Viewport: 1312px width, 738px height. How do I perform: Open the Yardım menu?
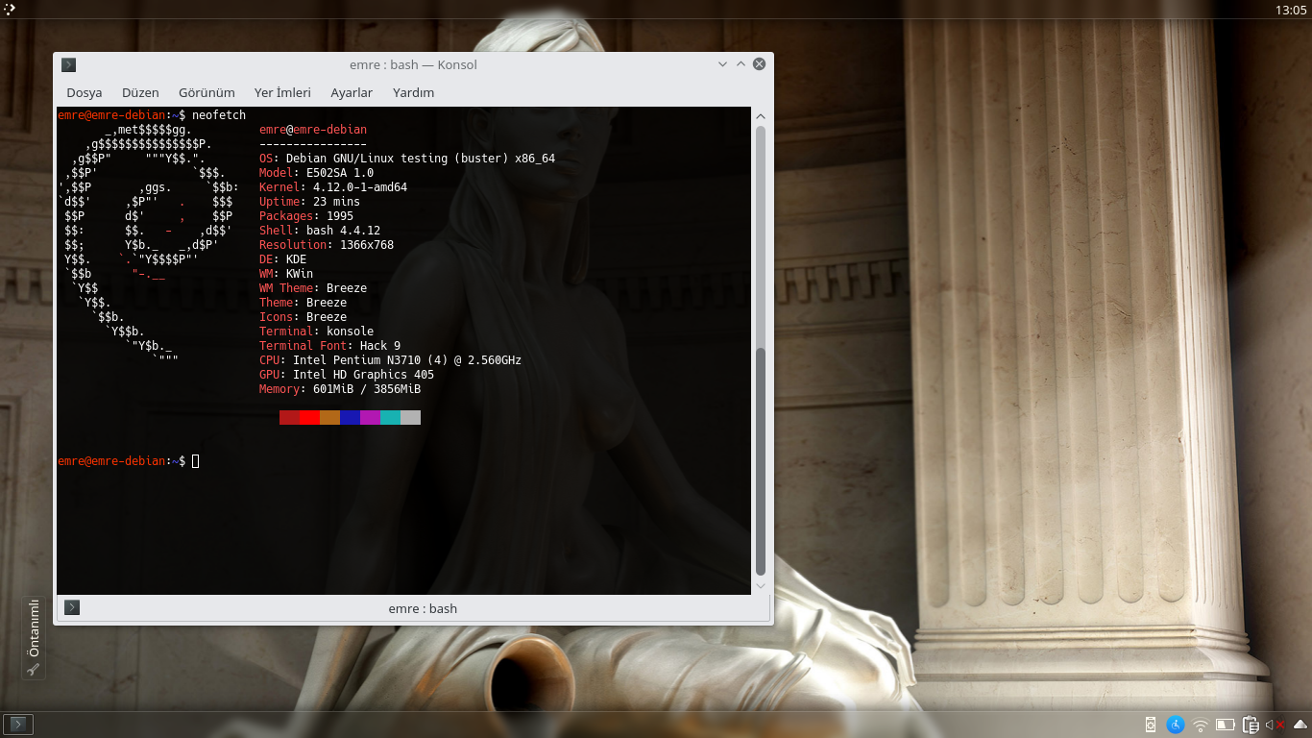[414, 92]
